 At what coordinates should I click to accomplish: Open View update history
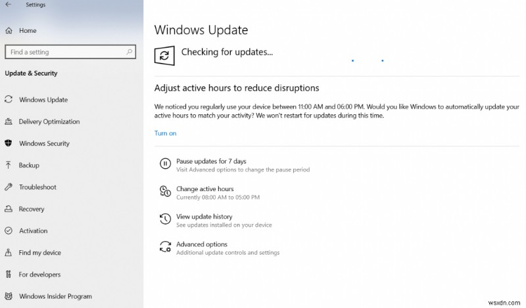pyautogui.click(x=204, y=217)
